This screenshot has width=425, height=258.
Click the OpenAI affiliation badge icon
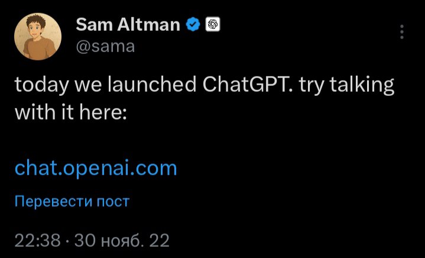(x=212, y=25)
